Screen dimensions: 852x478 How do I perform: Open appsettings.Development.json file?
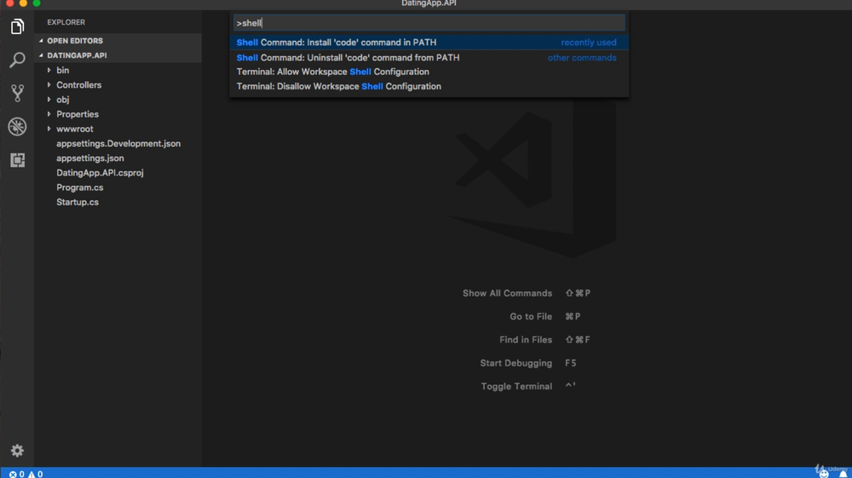[x=118, y=143]
